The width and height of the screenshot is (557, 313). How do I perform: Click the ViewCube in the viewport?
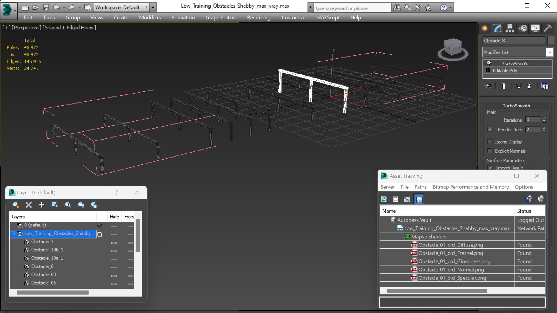453,49
